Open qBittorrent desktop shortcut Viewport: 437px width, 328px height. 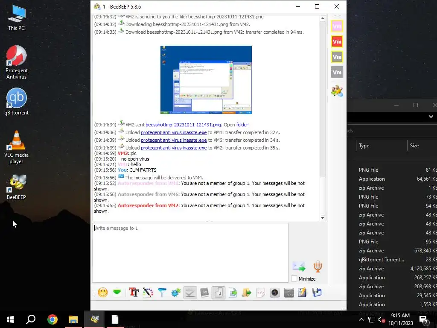click(17, 102)
